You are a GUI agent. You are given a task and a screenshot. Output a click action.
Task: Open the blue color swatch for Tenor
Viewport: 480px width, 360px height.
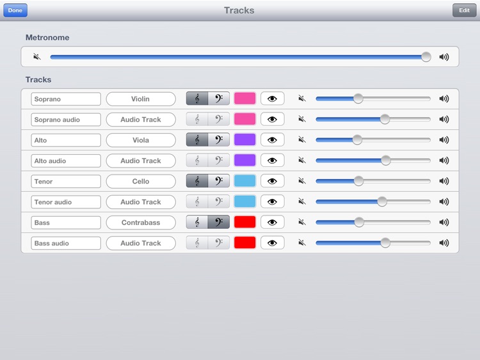(x=244, y=181)
